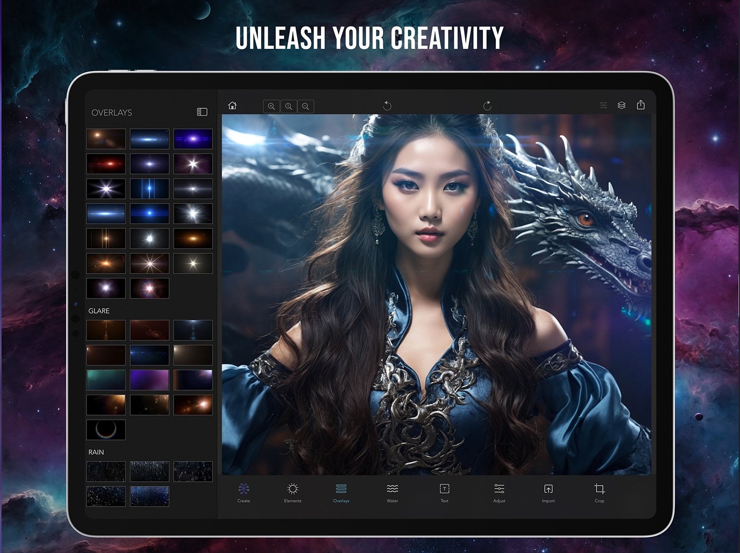Select the Water tool tab
The image size is (740, 553).
pos(392,493)
